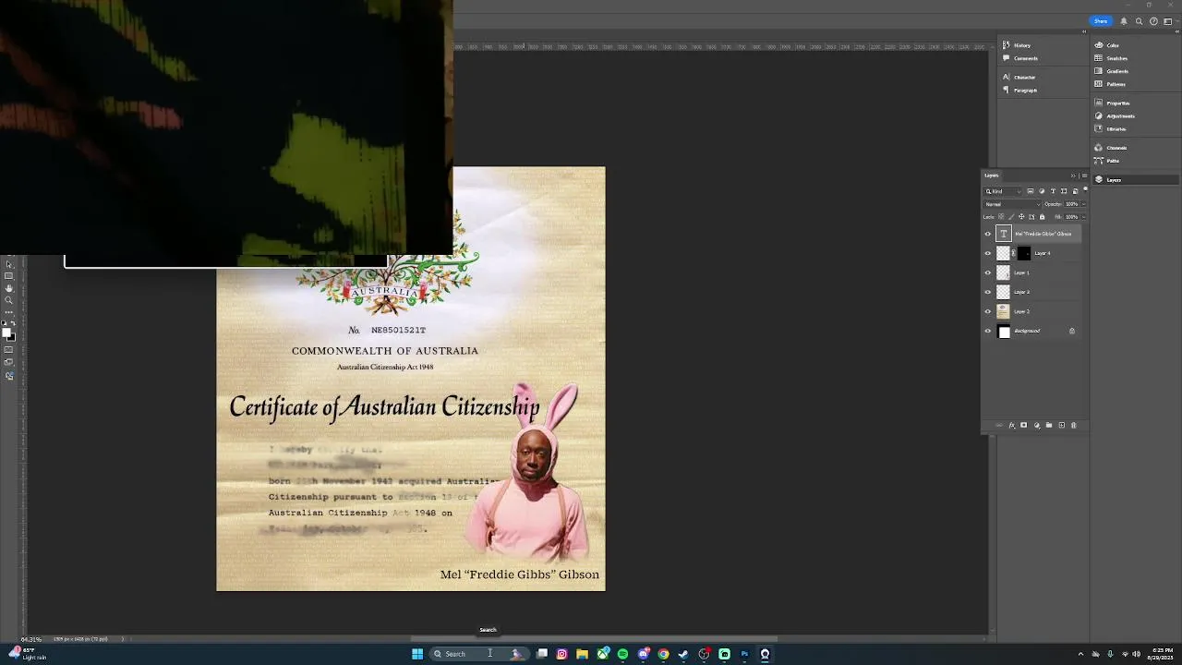Open the Paths panel icon
Viewport: 1182px width, 665px height.
click(x=1099, y=160)
